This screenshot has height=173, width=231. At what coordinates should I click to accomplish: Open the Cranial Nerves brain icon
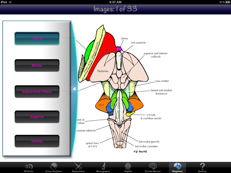coord(153,166)
